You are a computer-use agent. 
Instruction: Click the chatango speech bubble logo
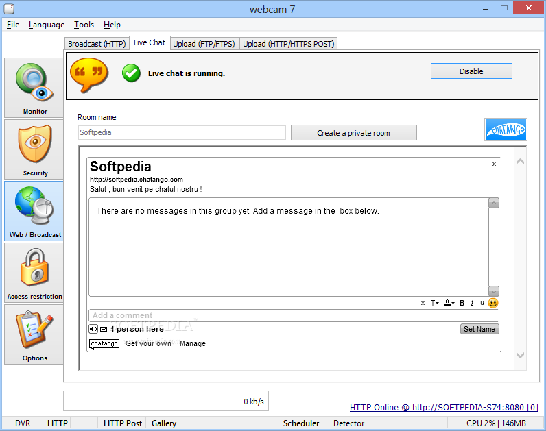[x=104, y=344]
